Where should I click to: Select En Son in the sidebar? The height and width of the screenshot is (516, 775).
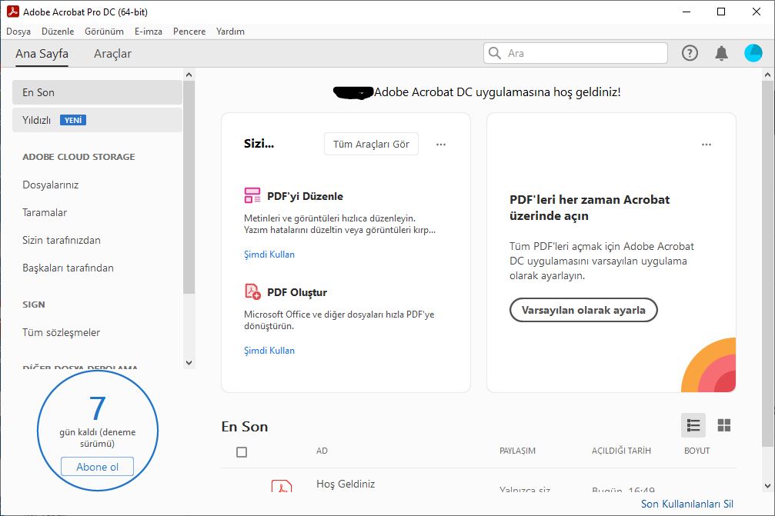point(98,92)
